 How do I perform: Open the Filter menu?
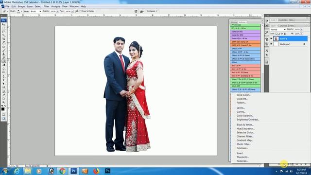46,6
